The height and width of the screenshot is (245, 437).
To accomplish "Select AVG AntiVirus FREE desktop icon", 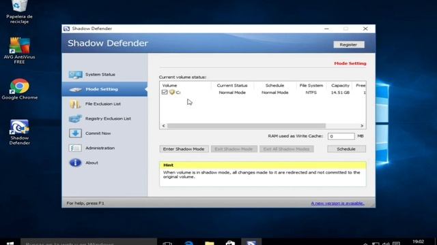I will point(19,50).
